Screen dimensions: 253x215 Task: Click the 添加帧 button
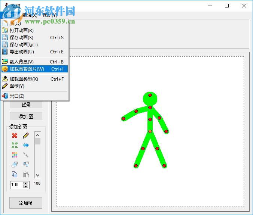point(26,203)
